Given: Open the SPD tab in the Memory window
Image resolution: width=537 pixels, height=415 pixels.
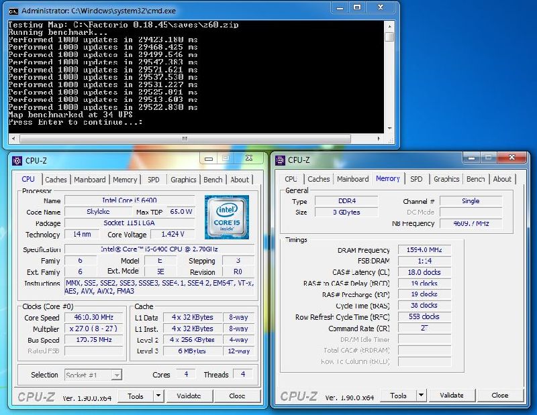Looking at the screenshot, I should pos(416,179).
